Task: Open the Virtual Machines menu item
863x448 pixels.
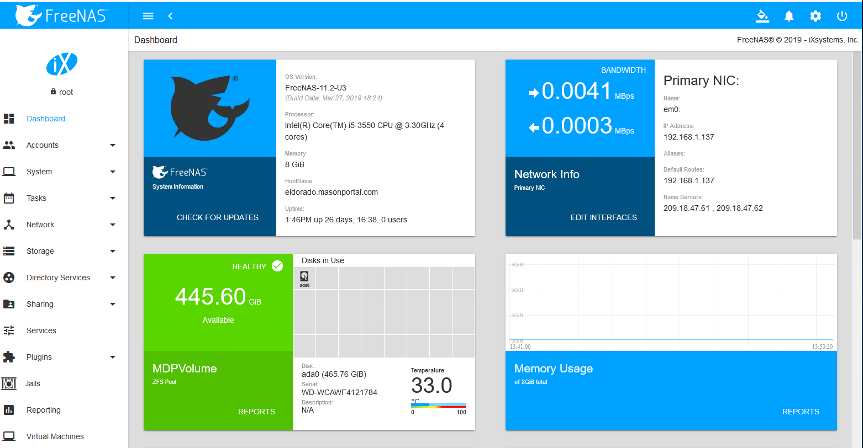Action: [64, 436]
